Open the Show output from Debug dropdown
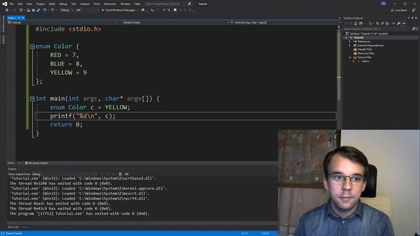Image resolution: width=420 pixels, height=236 pixels. point(64,174)
